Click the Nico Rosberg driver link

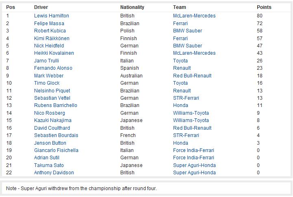click(x=50, y=113)
